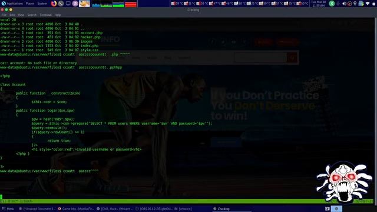Open the terminal Help menu
The height and width of the screenshot is (212, 377).
click(58, 15)
